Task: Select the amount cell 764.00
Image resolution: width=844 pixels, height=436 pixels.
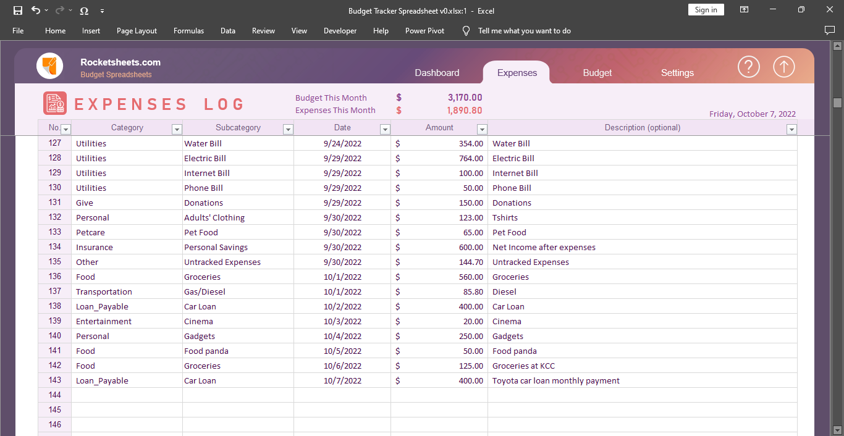Action: click(x=439, y=158)
